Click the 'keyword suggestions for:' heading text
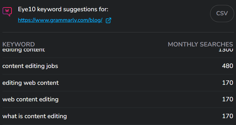 72,9
